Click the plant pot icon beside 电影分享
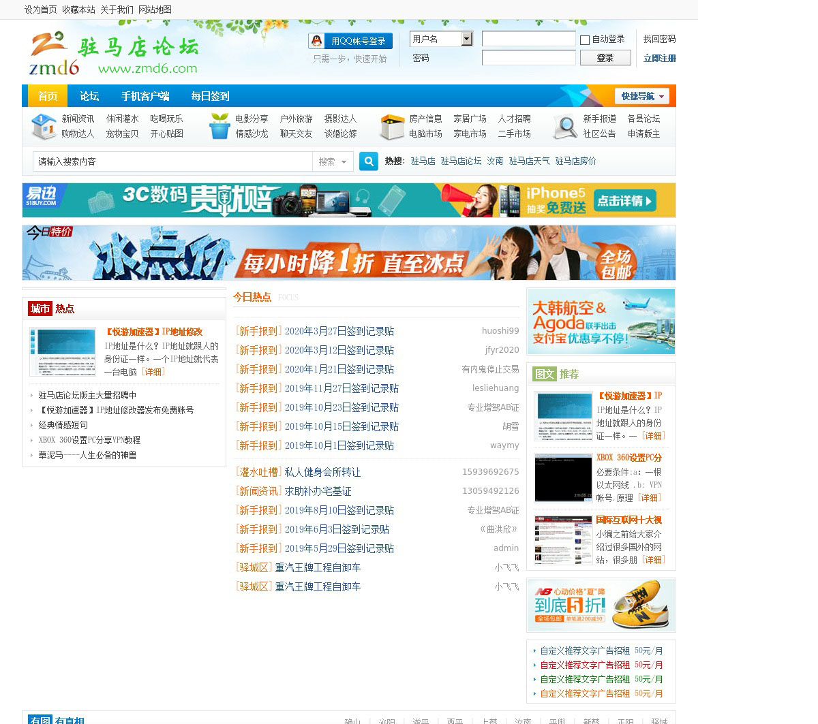The height and width of the screenshot is (724, 818). tap(219, 127)
